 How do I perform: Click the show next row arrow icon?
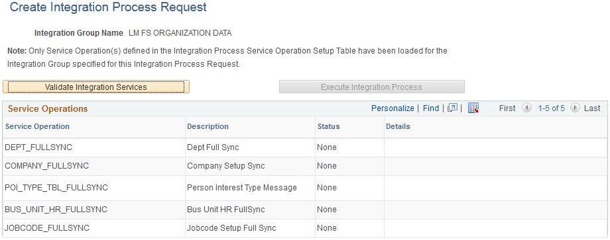pos(575,108)
